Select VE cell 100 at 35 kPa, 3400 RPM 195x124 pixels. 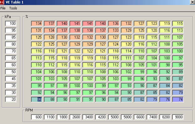click(x=88, y=86)
